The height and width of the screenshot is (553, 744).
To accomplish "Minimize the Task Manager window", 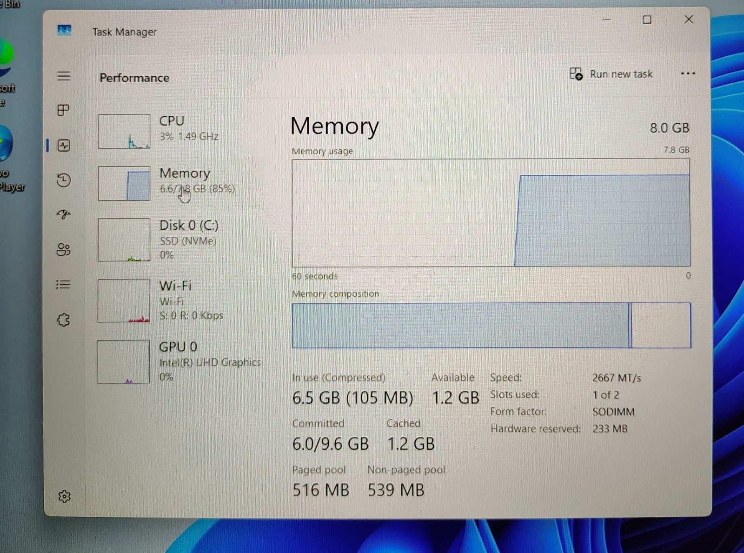I will coord(606,20).
